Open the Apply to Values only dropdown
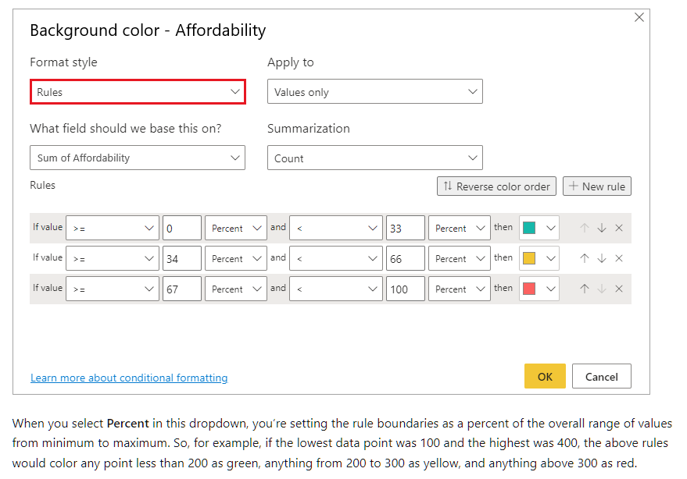The image size is (687, 479). click(x=375, y=91)
